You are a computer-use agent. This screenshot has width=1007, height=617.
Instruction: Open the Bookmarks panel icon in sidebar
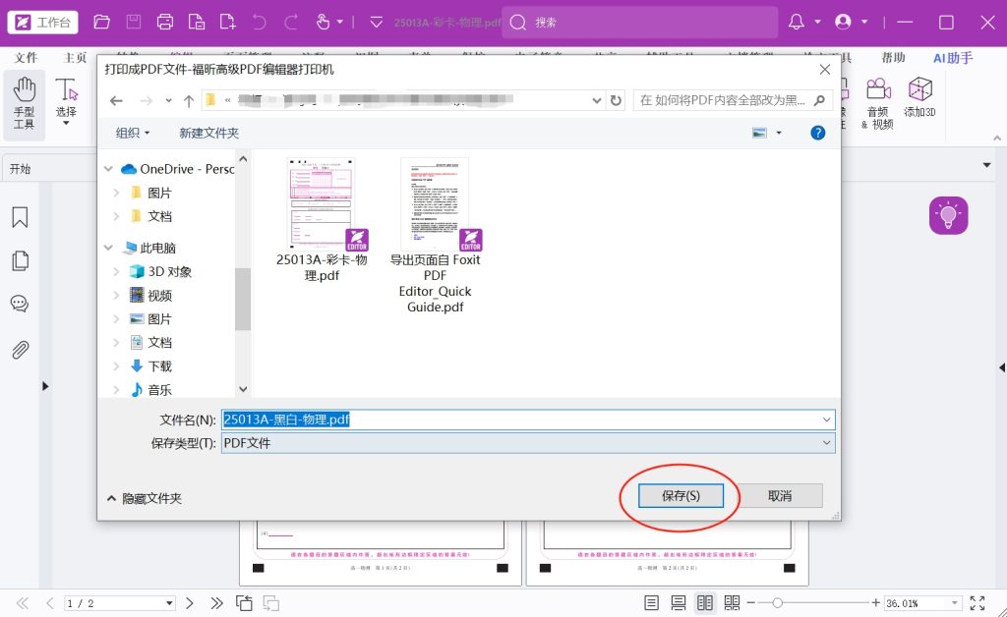pos(20,218)
